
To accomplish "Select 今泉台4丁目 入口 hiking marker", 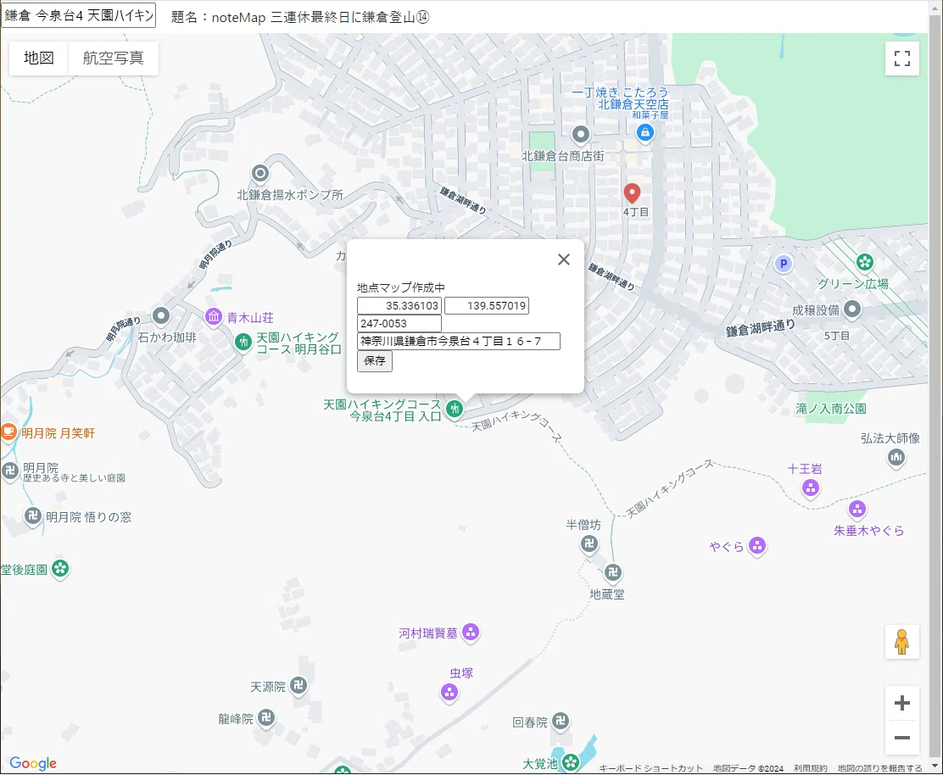I will tap(455, 409).
